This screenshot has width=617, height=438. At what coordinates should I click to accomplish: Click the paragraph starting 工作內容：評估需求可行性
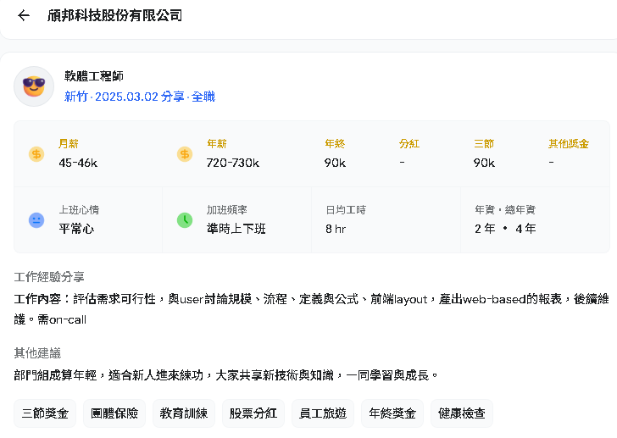tap(312, 309)
